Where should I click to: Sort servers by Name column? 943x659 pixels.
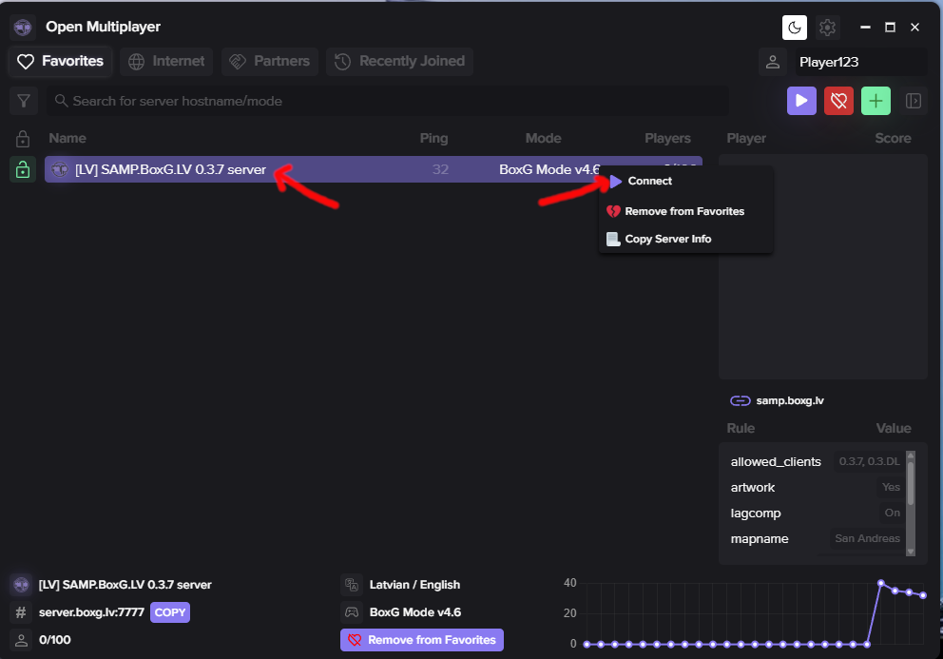[x=67, y=139]
